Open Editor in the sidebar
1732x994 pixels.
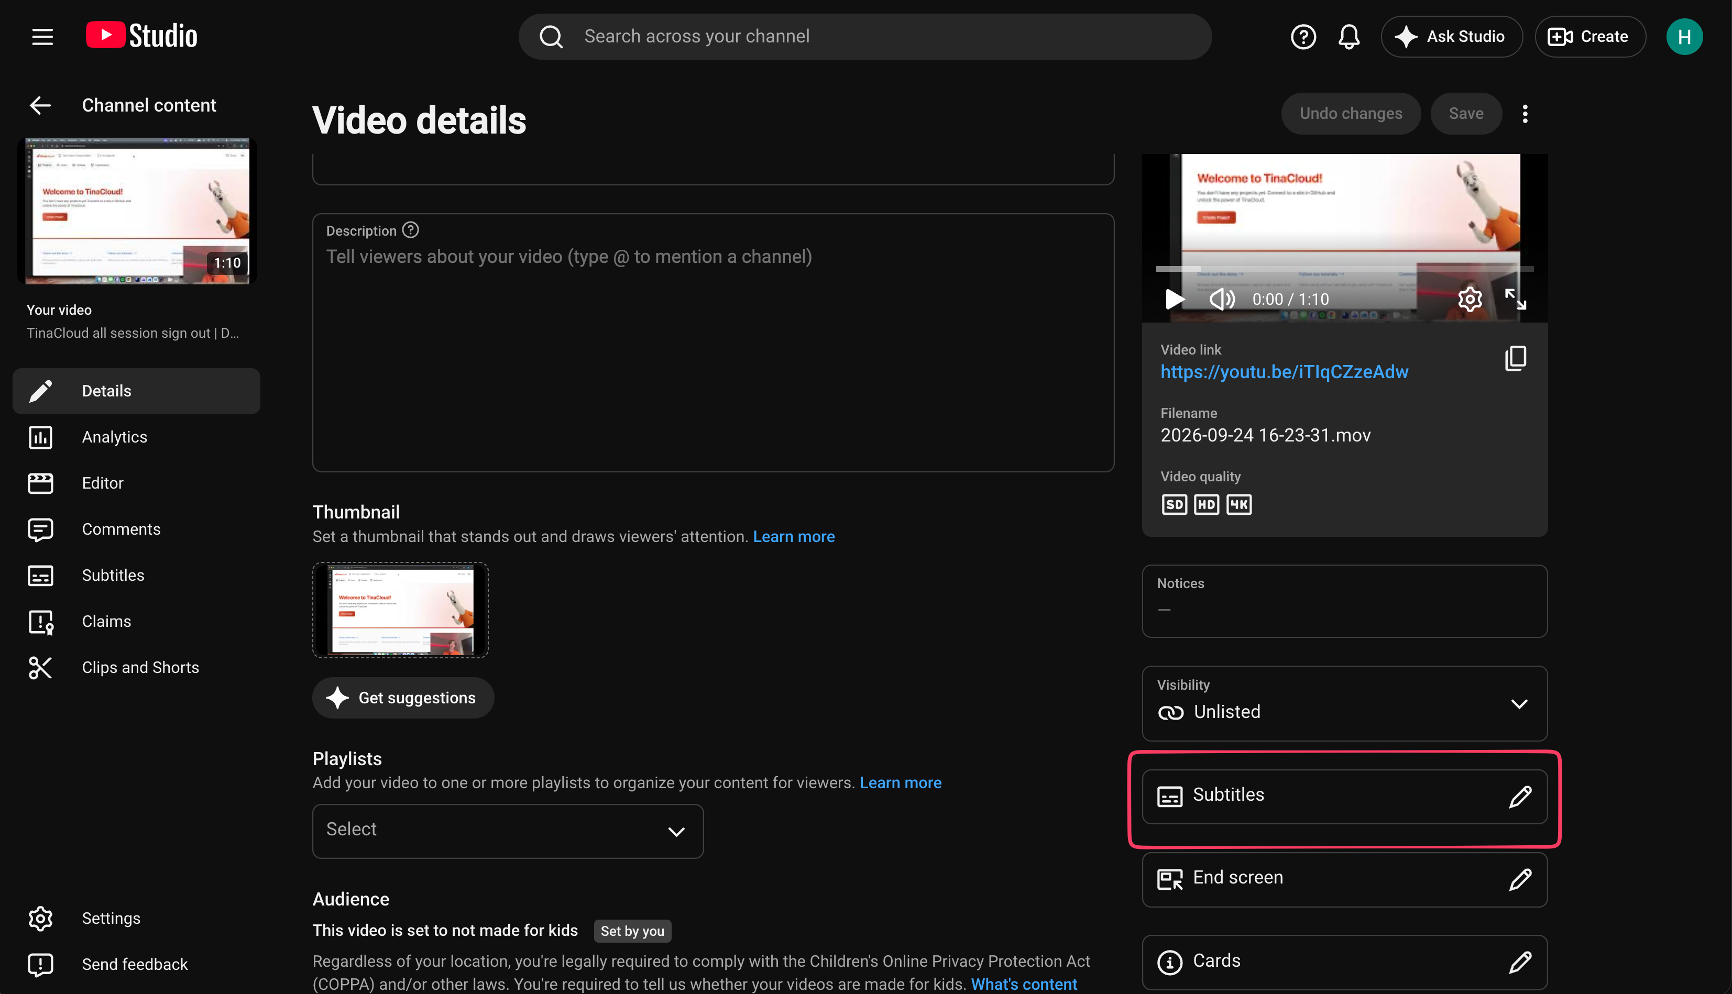coord(137,483)
